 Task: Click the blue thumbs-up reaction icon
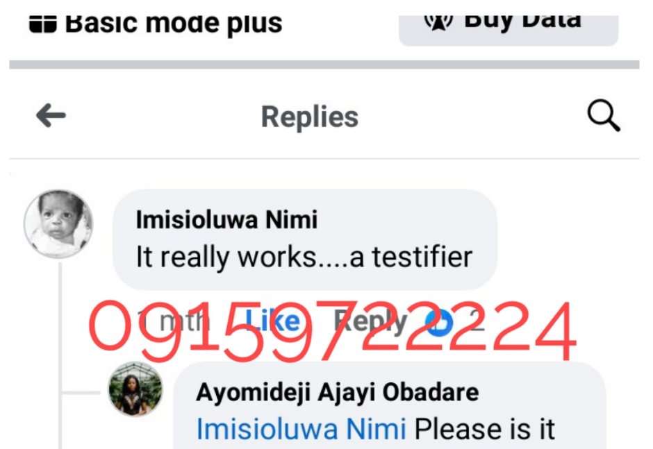439,323
